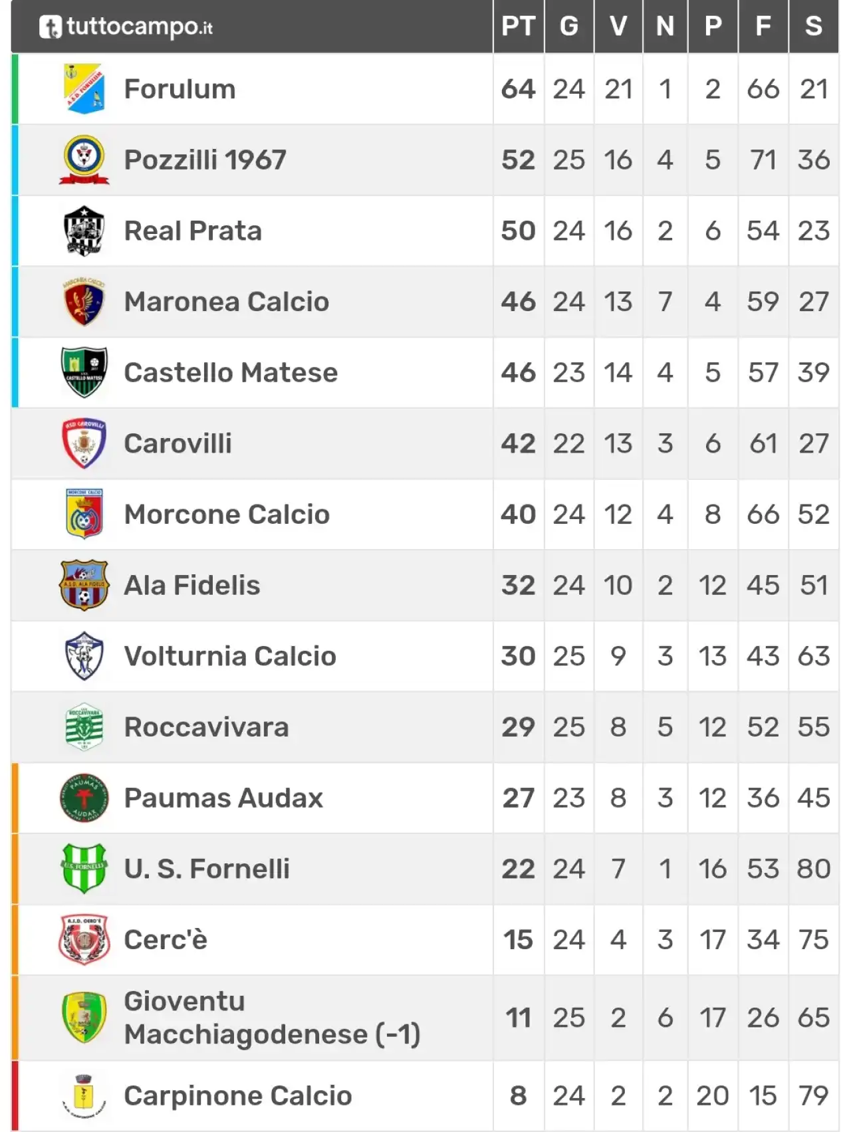Image resolution: width=851 pixels, height=1132 pixels.
Task: Click the Gioventu Macchiagodenese (-1) team name
Action: click(272, 1018)
